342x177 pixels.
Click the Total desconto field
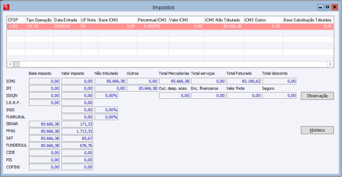279,81
